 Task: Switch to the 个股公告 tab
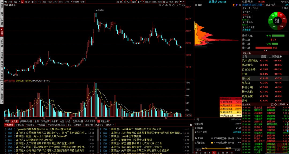19,125
